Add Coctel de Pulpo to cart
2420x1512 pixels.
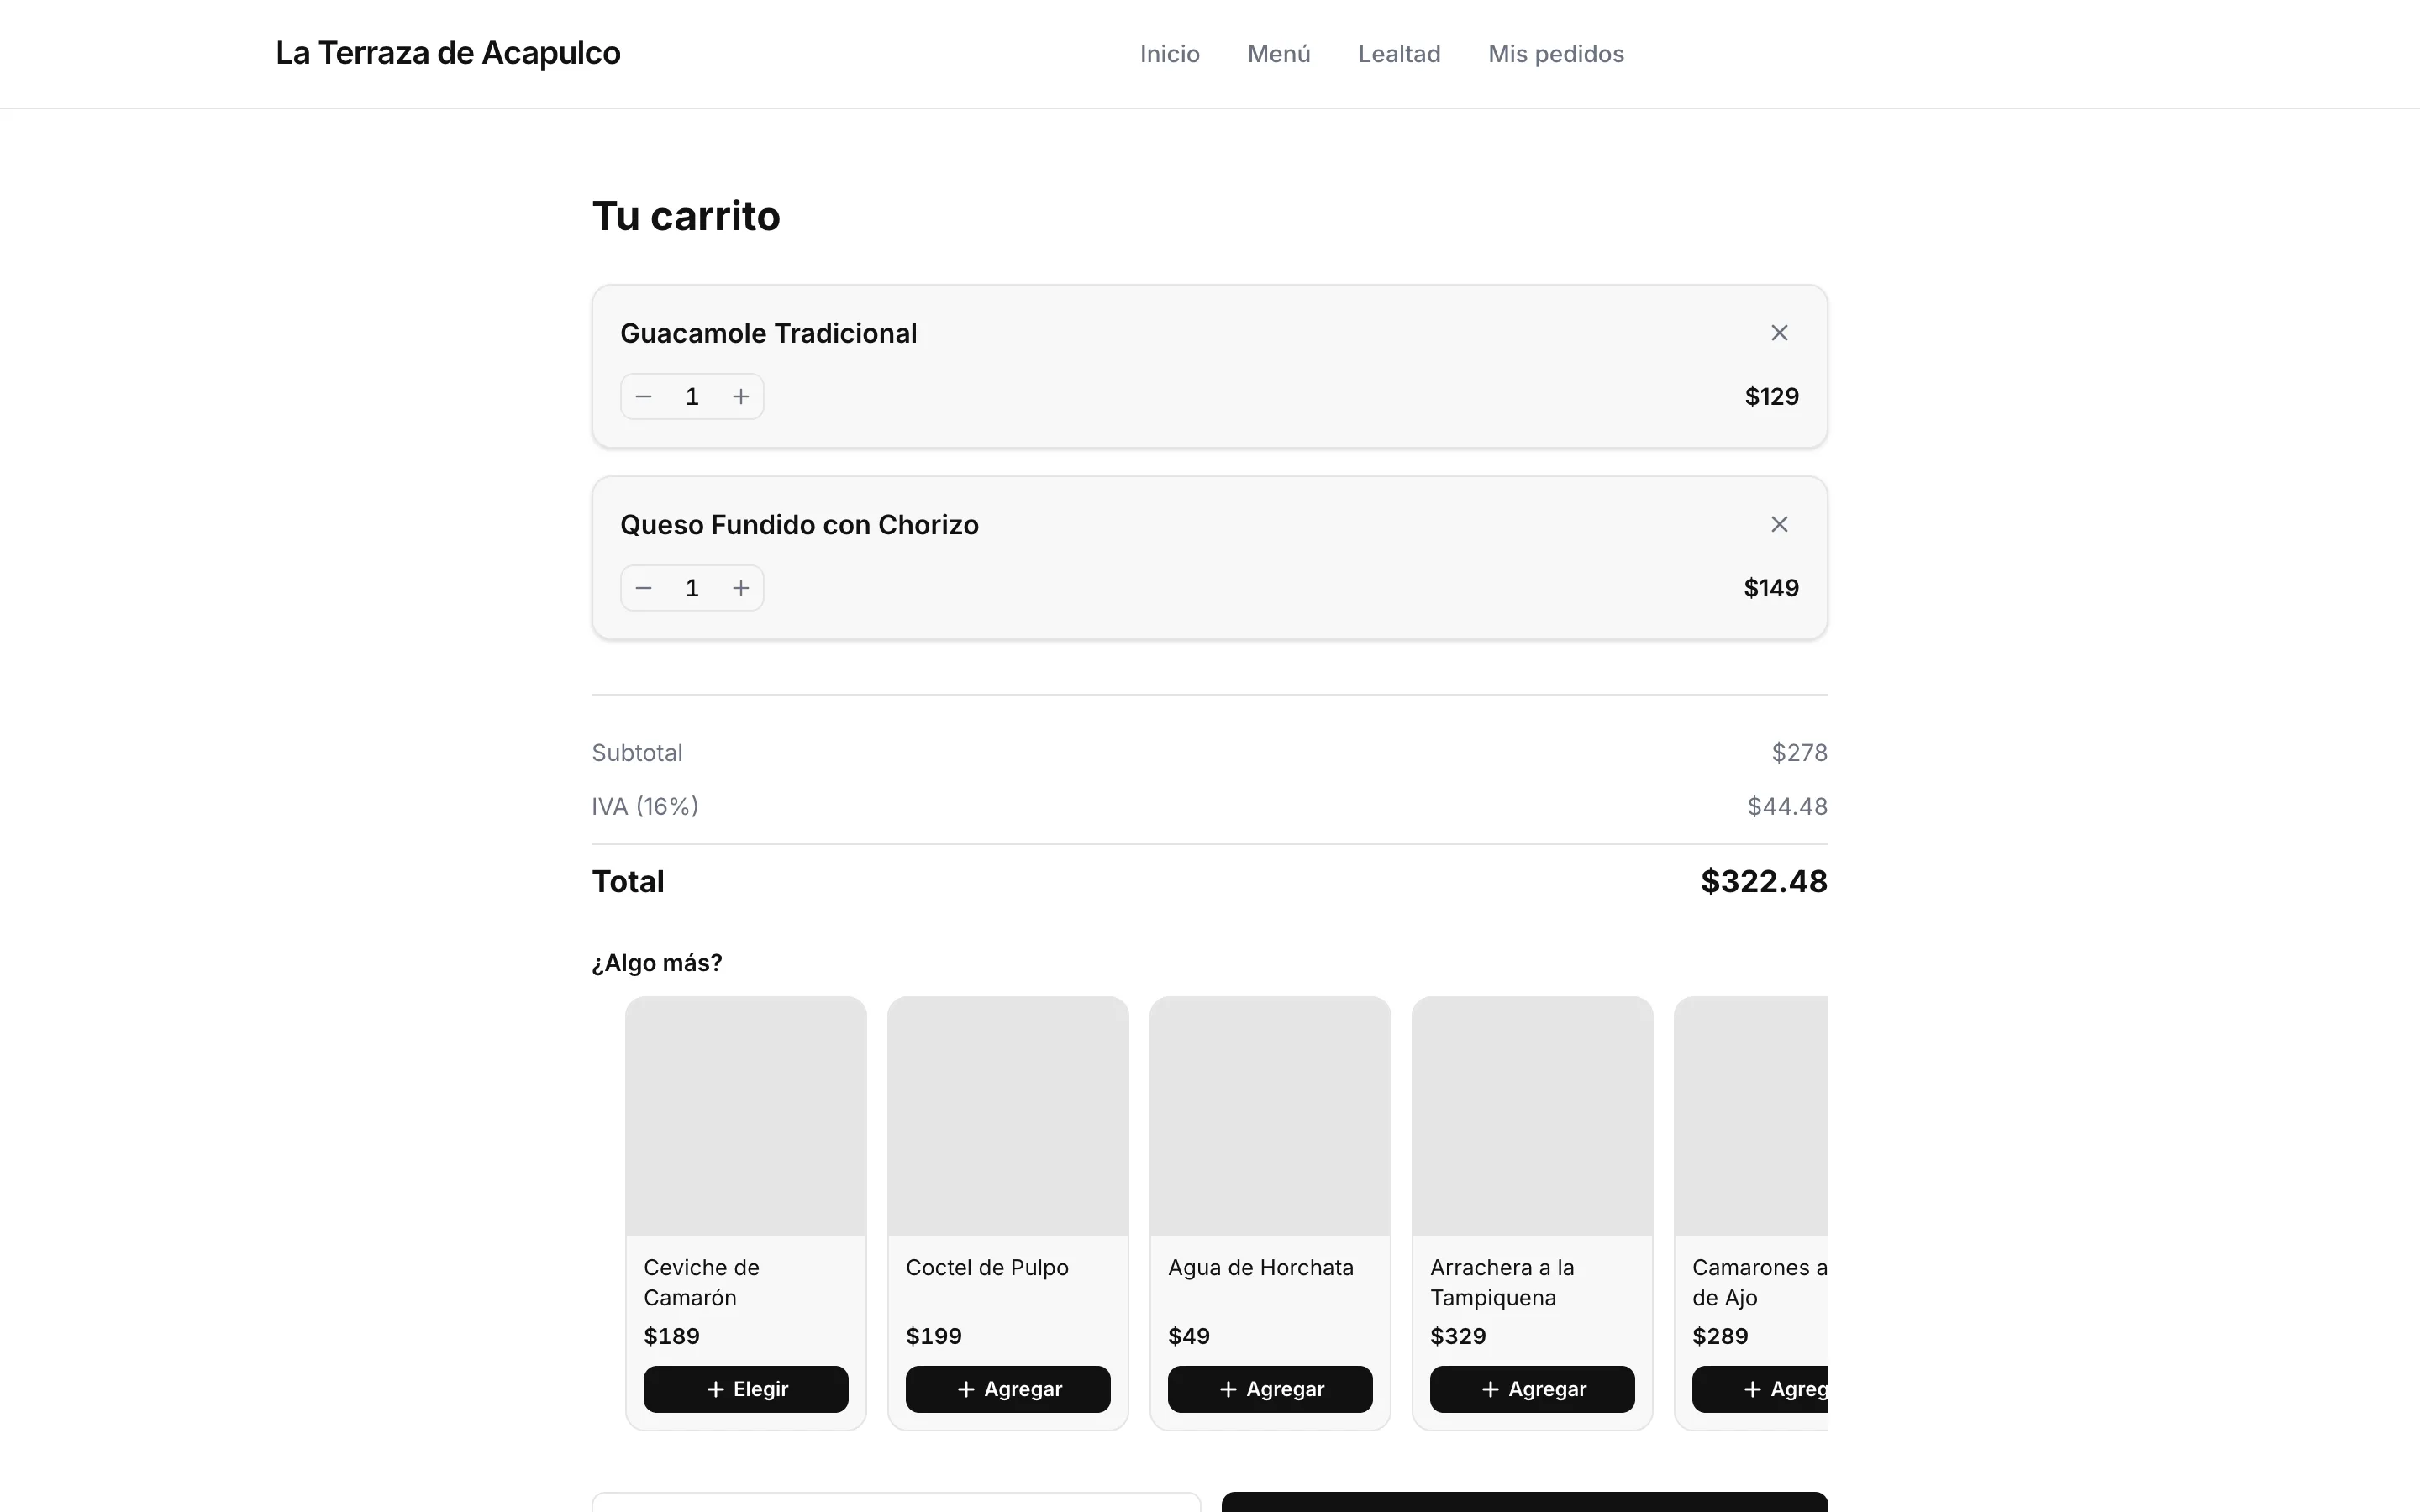pyautogui.click(x=1008, y=1389)
